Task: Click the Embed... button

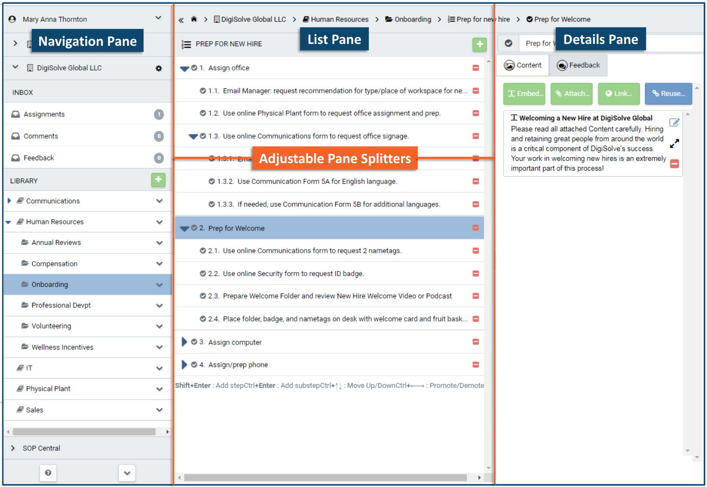Action: point(525,93)
